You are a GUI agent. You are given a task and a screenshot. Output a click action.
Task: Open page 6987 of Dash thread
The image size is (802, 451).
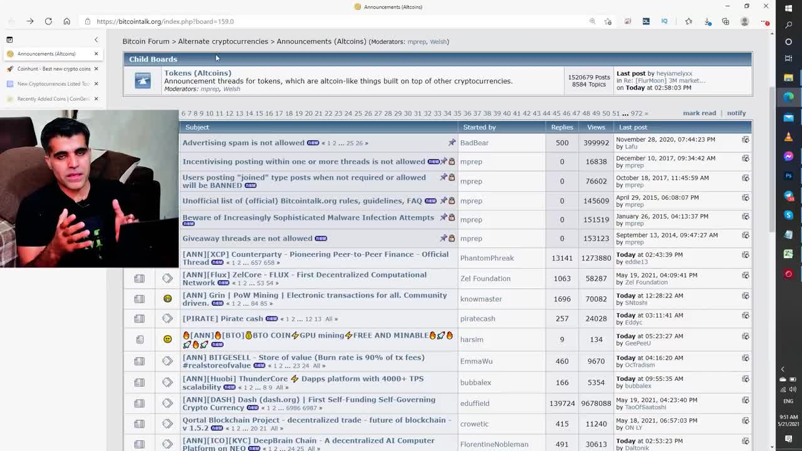(x=310, y=408)
